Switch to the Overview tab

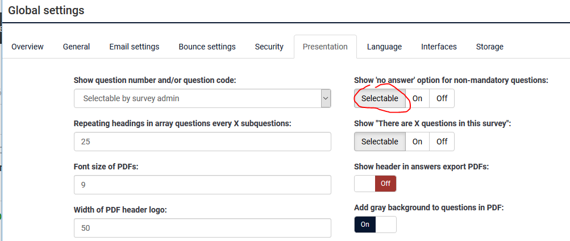(27, 47)
